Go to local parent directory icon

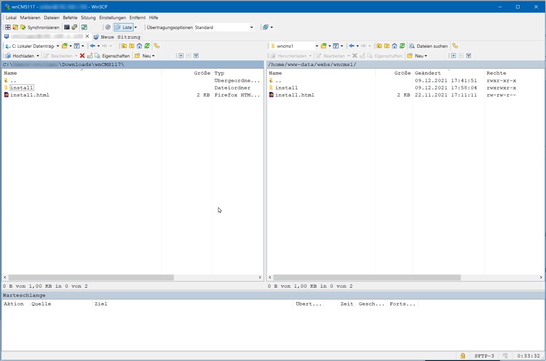coord(124,46)
